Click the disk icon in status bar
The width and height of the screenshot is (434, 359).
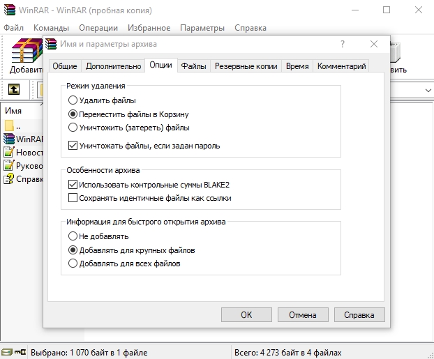click(7, 352)
